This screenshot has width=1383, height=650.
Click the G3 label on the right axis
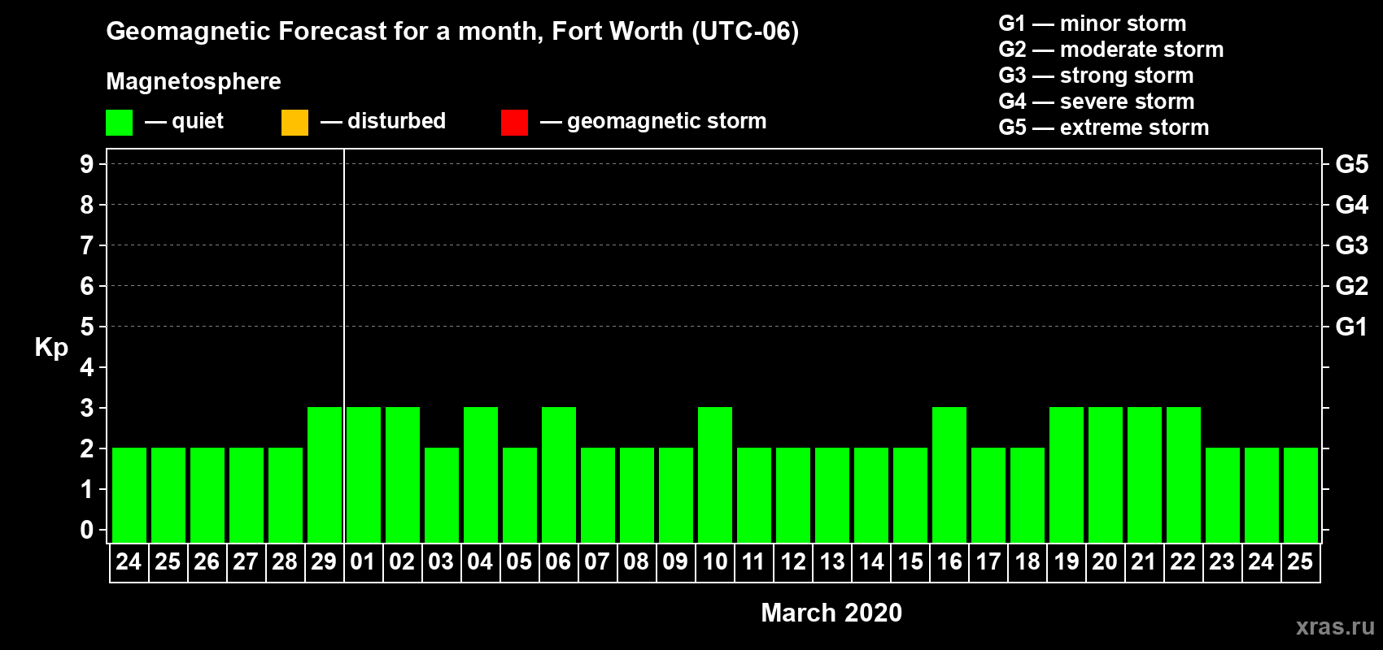[x=1352, y=245]
